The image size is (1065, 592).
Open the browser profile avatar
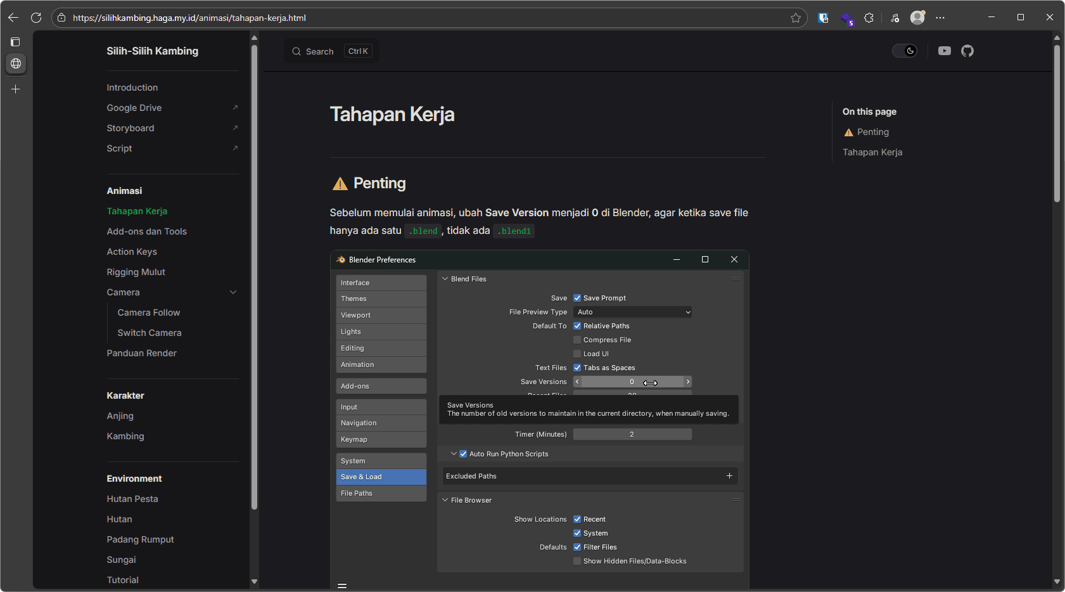(917, 18)
